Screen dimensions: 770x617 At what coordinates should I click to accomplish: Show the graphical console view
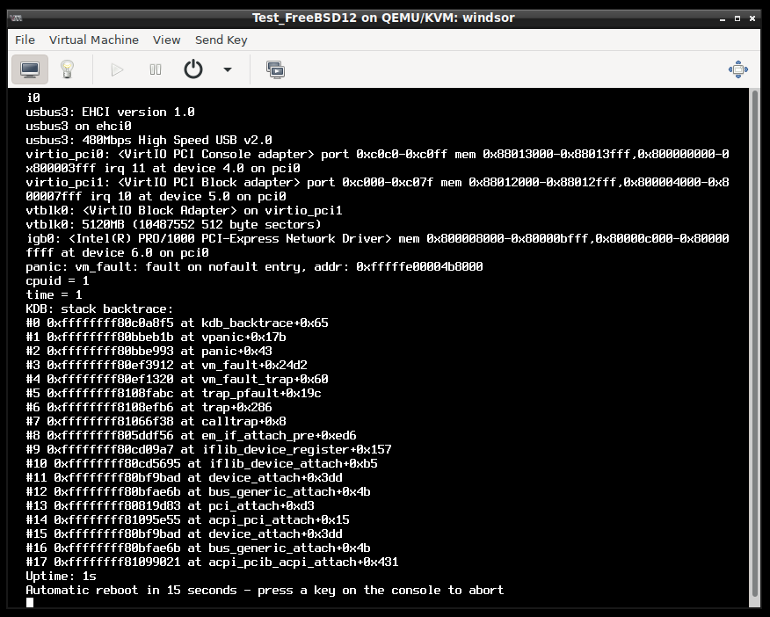tap(30, 69)
